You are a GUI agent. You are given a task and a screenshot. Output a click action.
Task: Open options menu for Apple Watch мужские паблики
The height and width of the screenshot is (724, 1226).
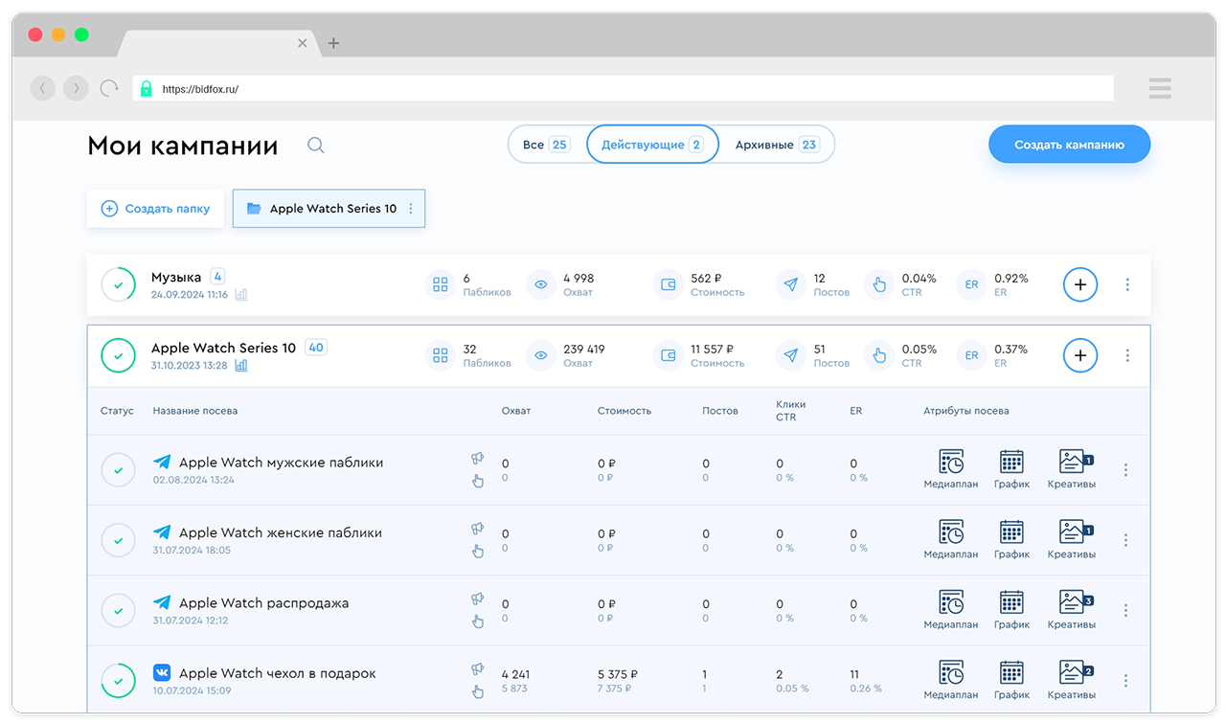click(x=1125, y=470)
